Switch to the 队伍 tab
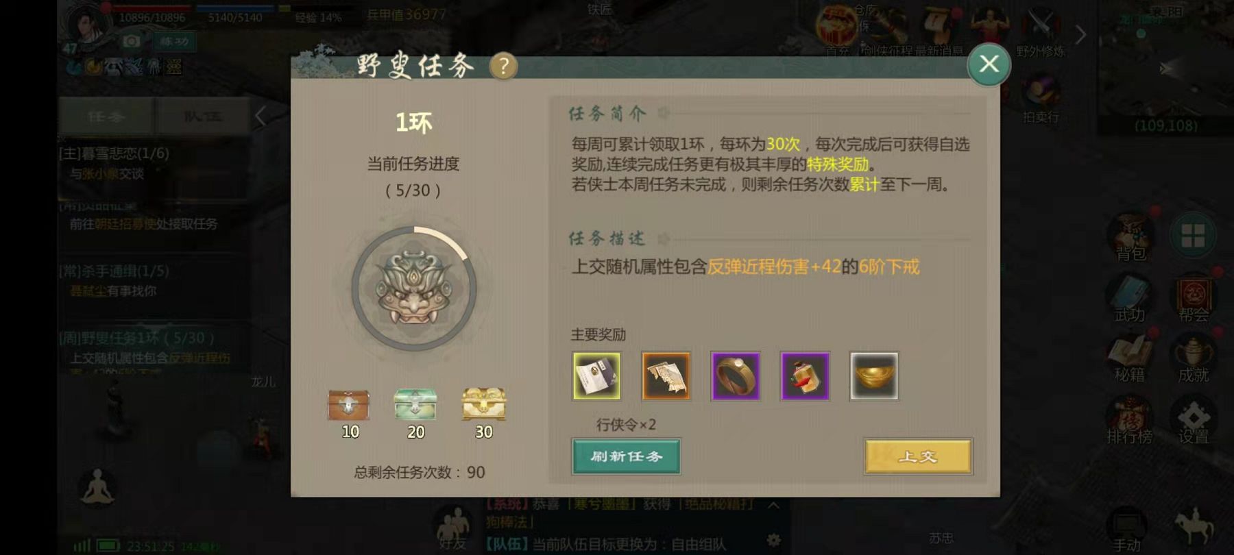The image size is (1234, 555). (202, 116)
